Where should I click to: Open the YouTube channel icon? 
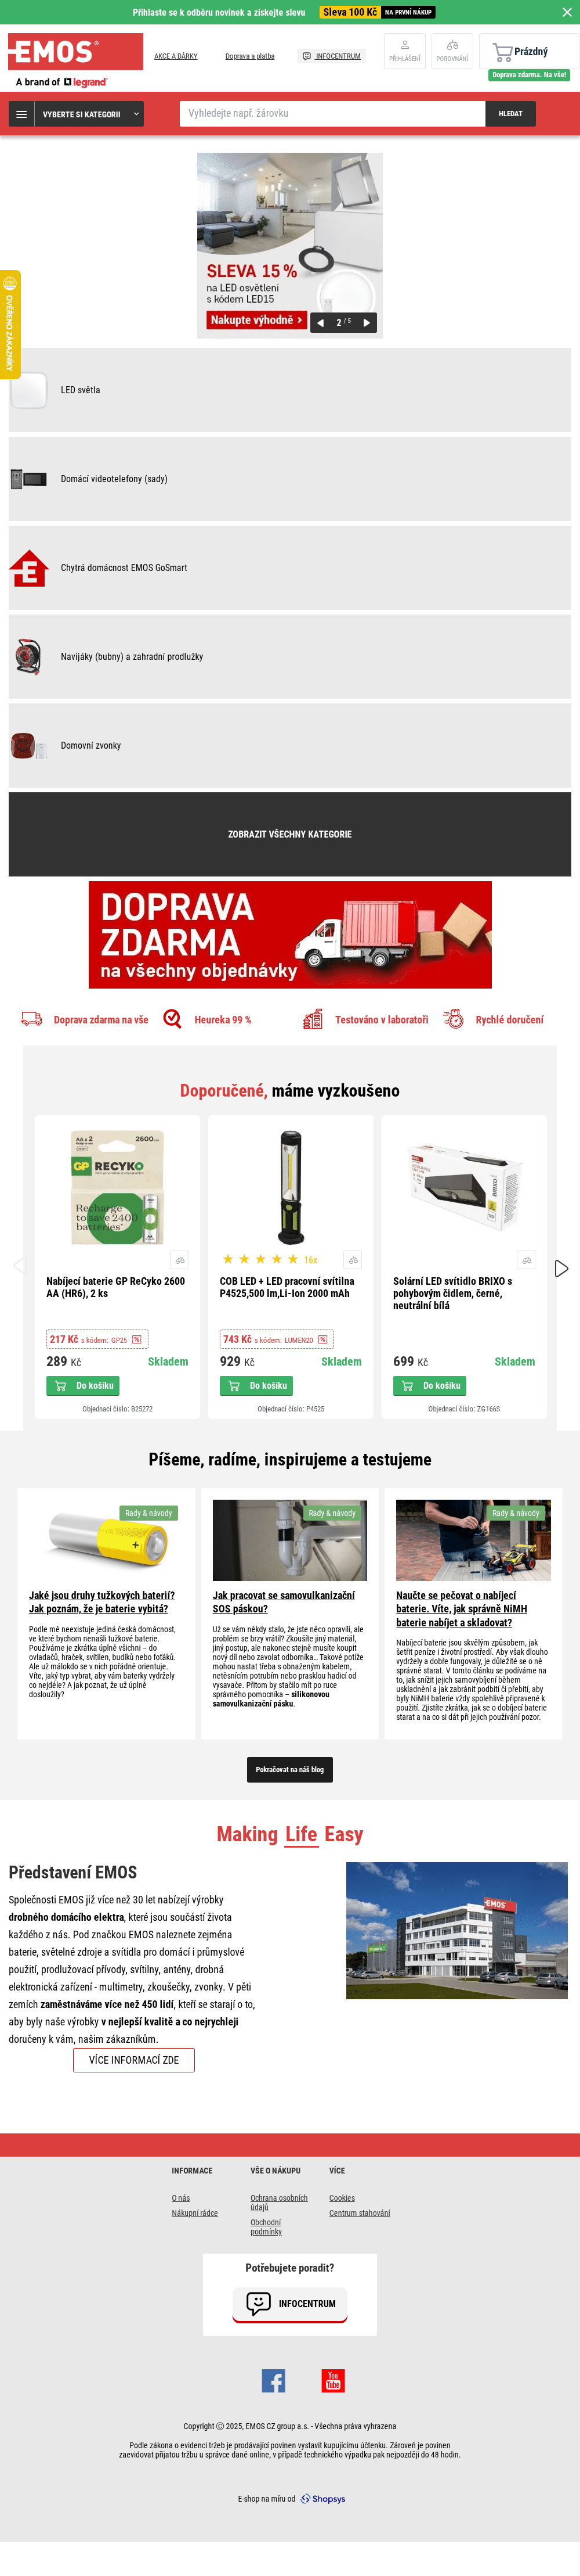pos(333,2381)
